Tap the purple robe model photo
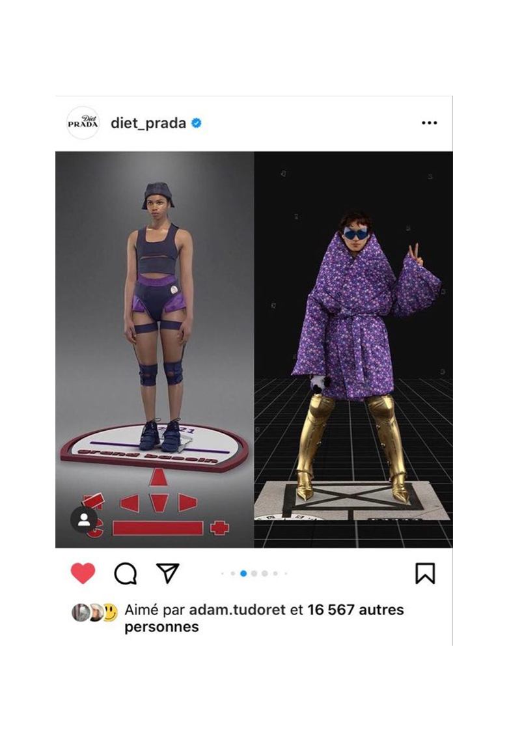This screenshot has width=509, height=742. (x=353, y=350)
